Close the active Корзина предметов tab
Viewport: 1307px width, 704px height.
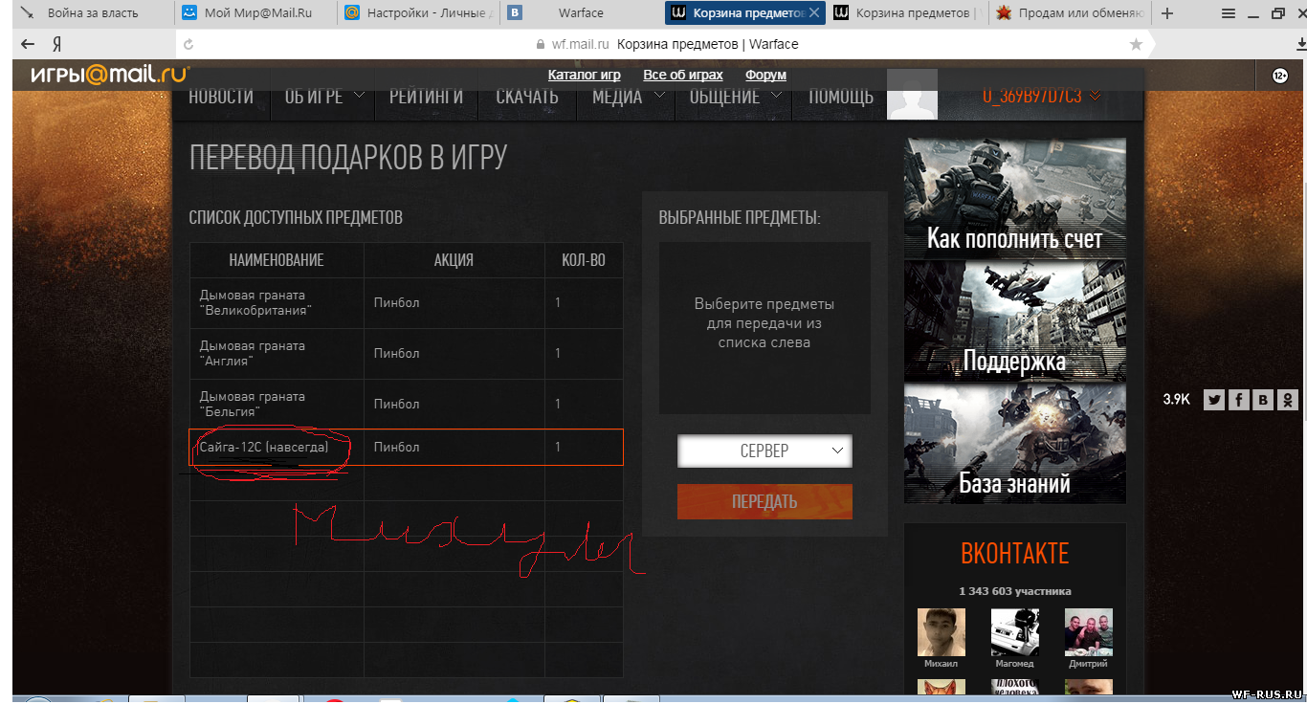pyautogui.click(x=814, y=13)
